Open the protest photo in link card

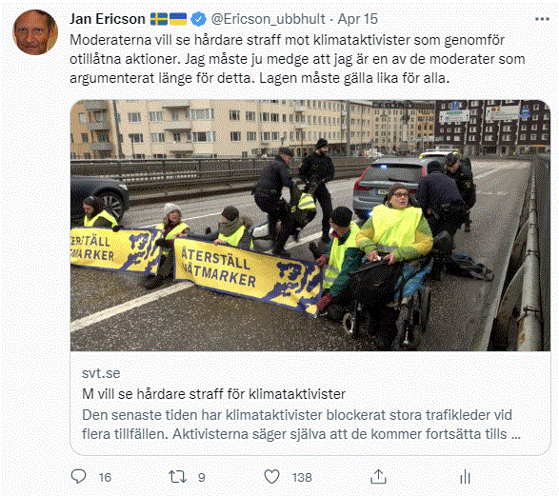310,226
